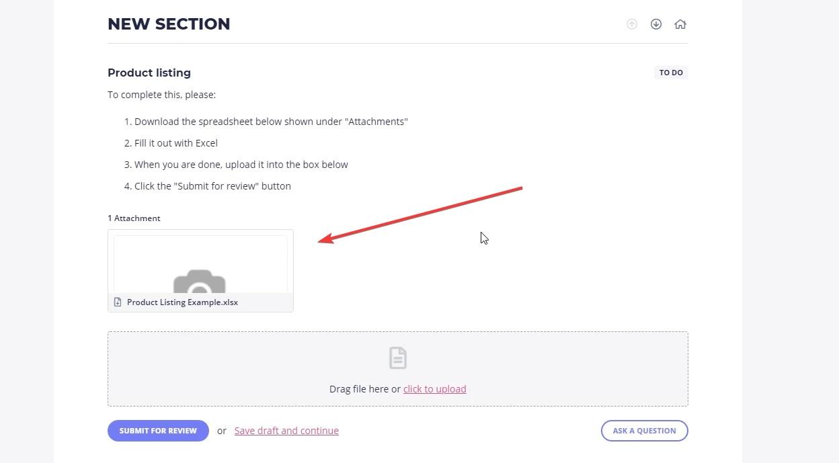Click the TO DO status badge
The height and width of the screenshot is (463, 839).
coord(671,73)
